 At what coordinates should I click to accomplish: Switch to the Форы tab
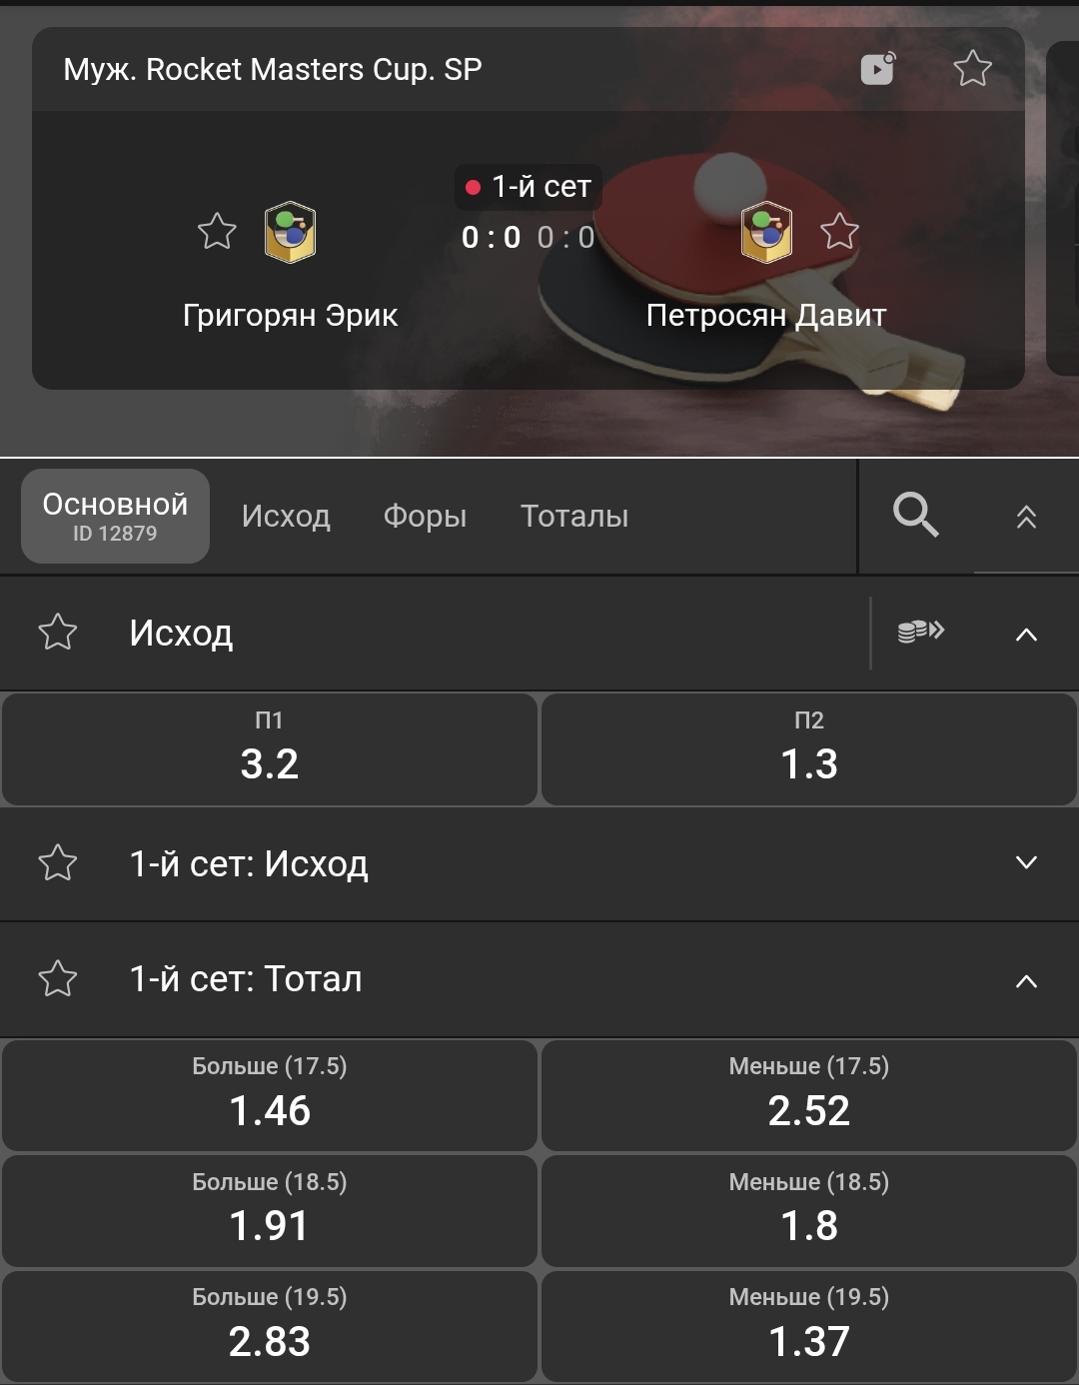[x=425, y=517]
